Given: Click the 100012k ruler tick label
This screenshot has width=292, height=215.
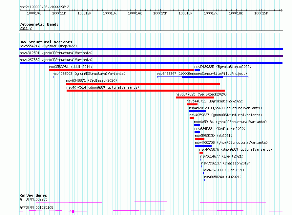Looking at the screenshot, I should 84,13.
